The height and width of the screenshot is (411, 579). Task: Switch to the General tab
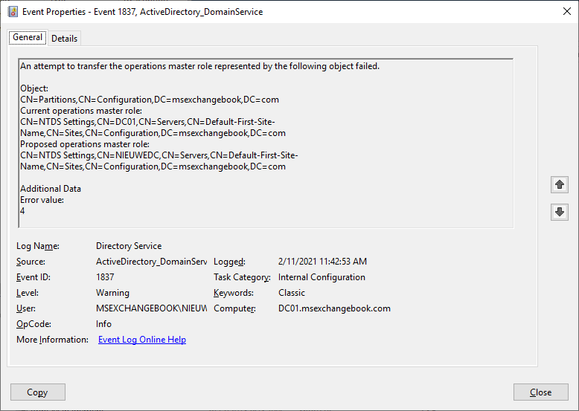point(28,38)
